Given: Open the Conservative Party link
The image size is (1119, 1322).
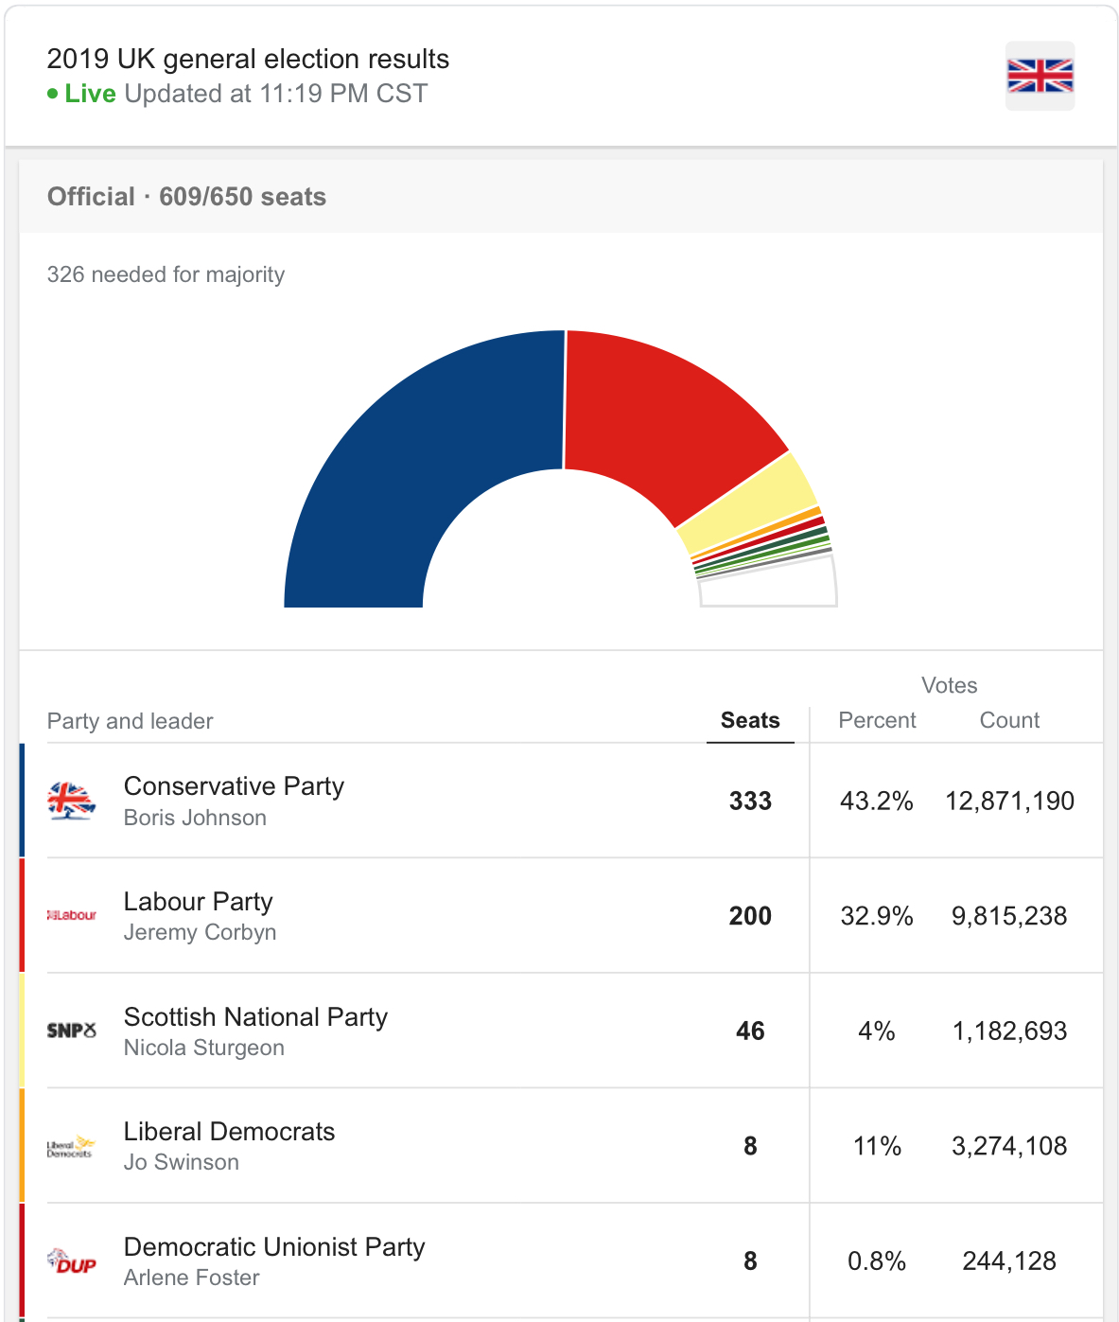Looking at the screenshot, I should tap(234, 786).
